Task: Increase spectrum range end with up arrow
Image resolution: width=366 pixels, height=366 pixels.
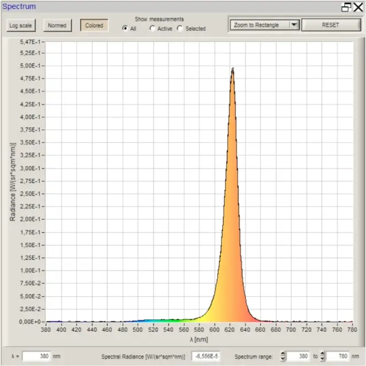Action: [x=323, y=353]
